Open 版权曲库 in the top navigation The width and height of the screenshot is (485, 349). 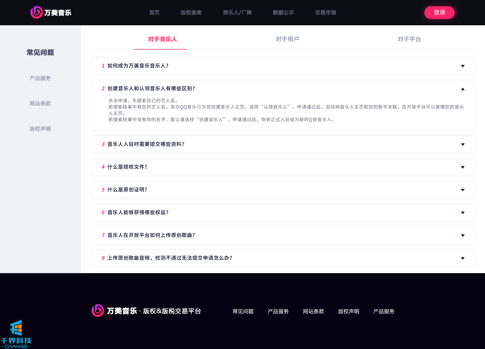[x=191, y=12]
